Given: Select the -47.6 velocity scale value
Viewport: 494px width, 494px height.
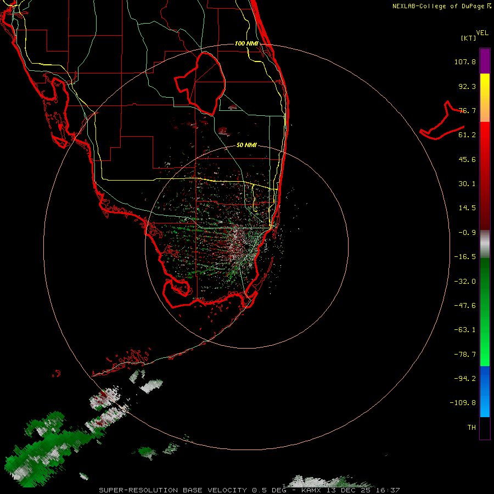Looking at the screenshot, I should 465,306.
